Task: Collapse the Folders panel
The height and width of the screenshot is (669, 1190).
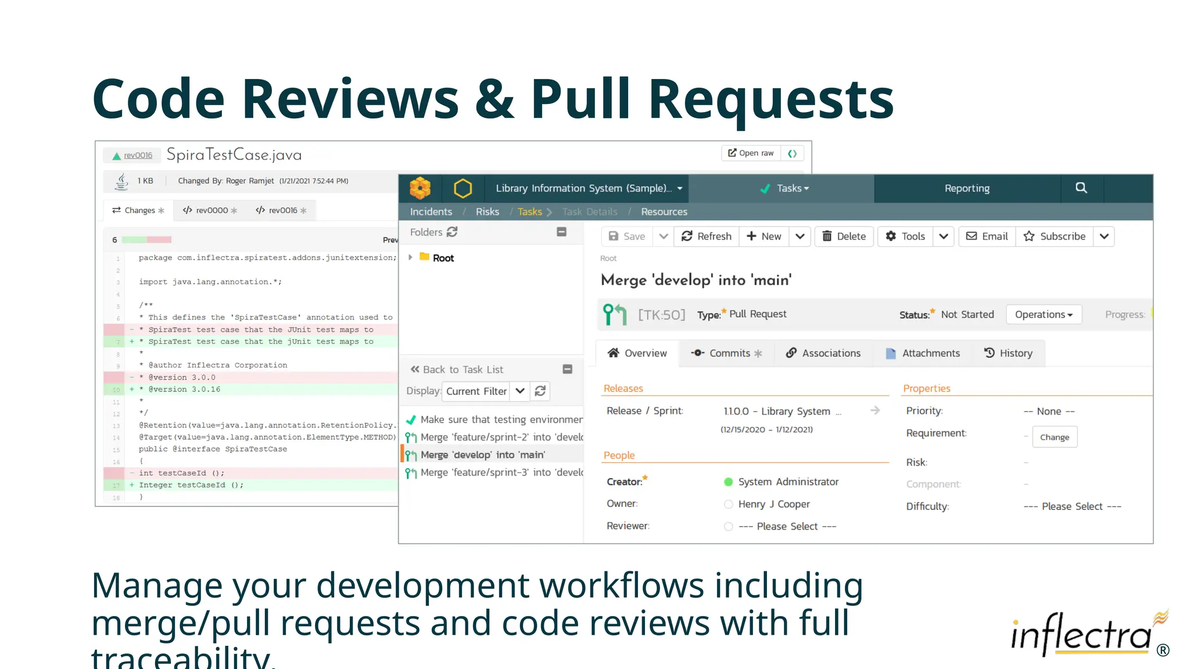Action: (x=561, y=232)
